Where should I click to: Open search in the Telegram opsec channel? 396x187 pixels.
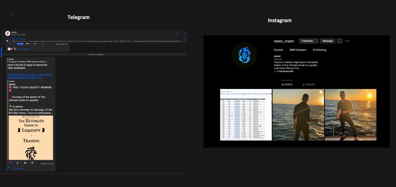pos(177,33)
